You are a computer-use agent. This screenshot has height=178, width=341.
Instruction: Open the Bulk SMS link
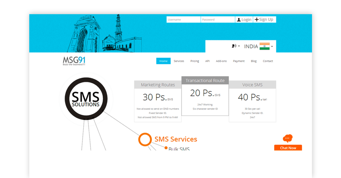[179, 149]
